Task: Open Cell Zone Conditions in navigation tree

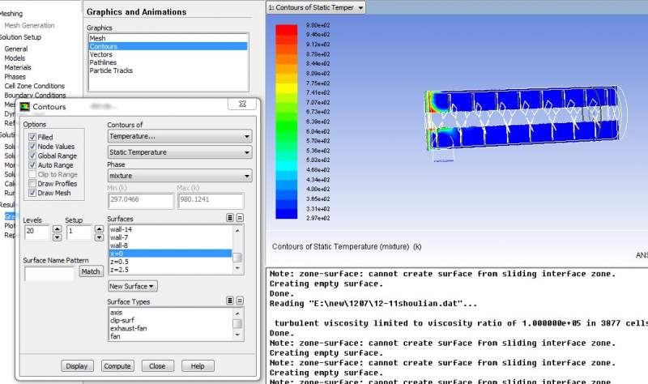Action: click(35, 86)
